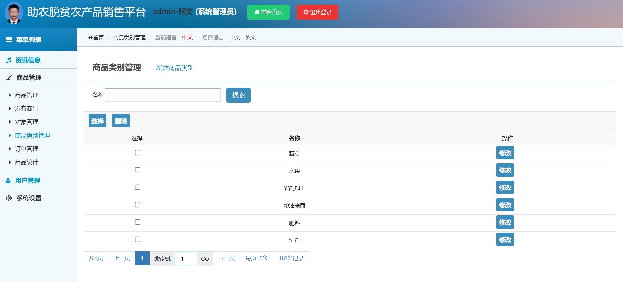623x282 pixels.
Task: Click the home icon in the breadcrumb
Action: (x=90, y=37)
